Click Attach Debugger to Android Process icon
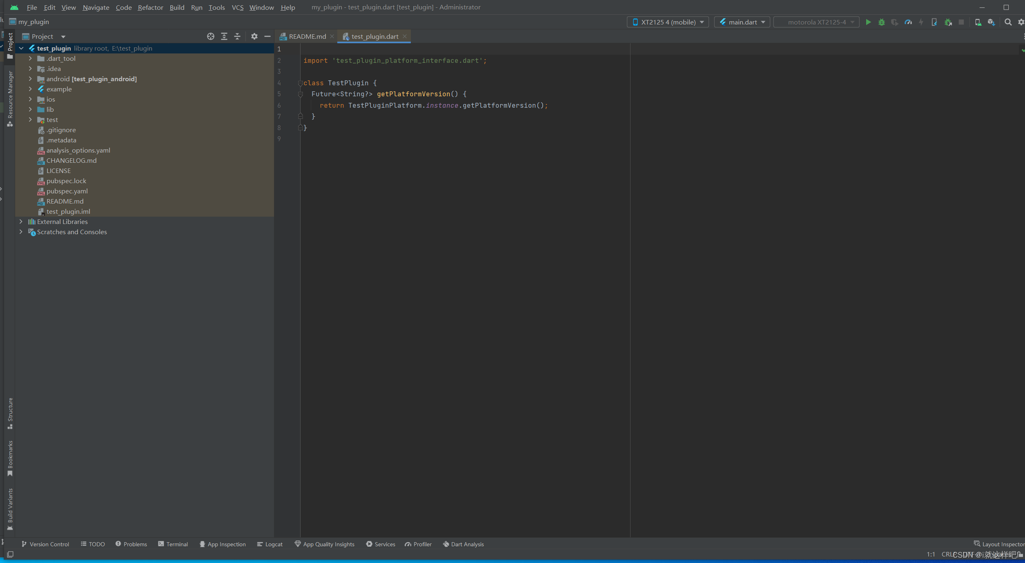The width and height of the screenshot is (1025, 563). pos(948,22)
